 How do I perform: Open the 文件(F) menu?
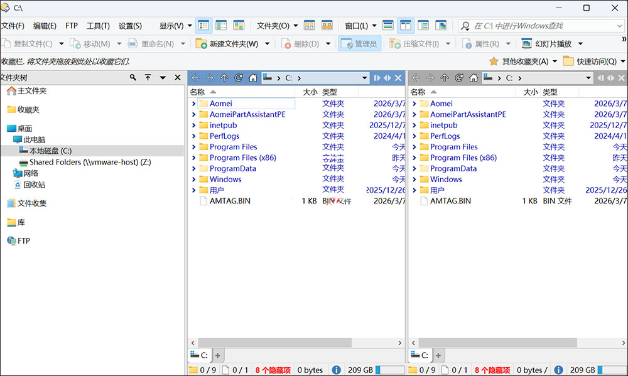tap(13, 26)
